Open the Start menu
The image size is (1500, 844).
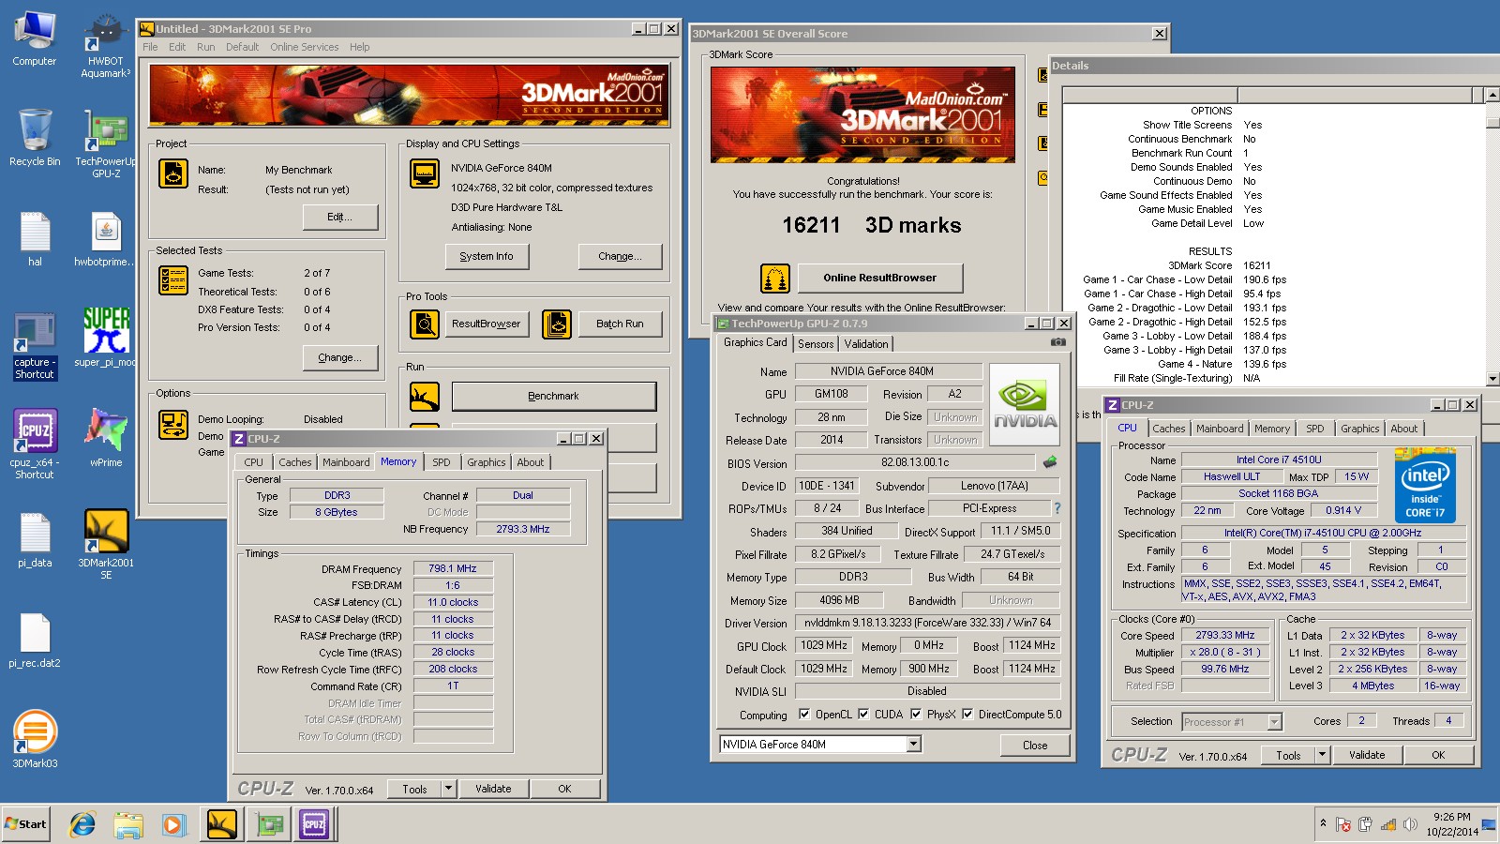point(25,824)
